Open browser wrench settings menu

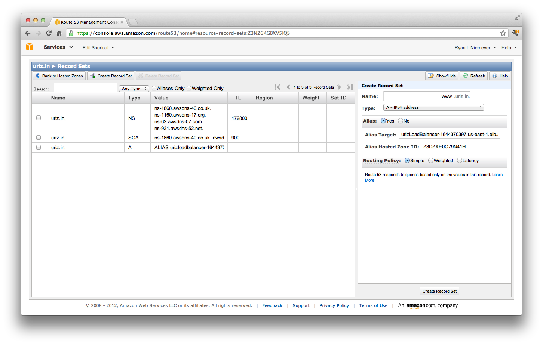coord(515,33)
